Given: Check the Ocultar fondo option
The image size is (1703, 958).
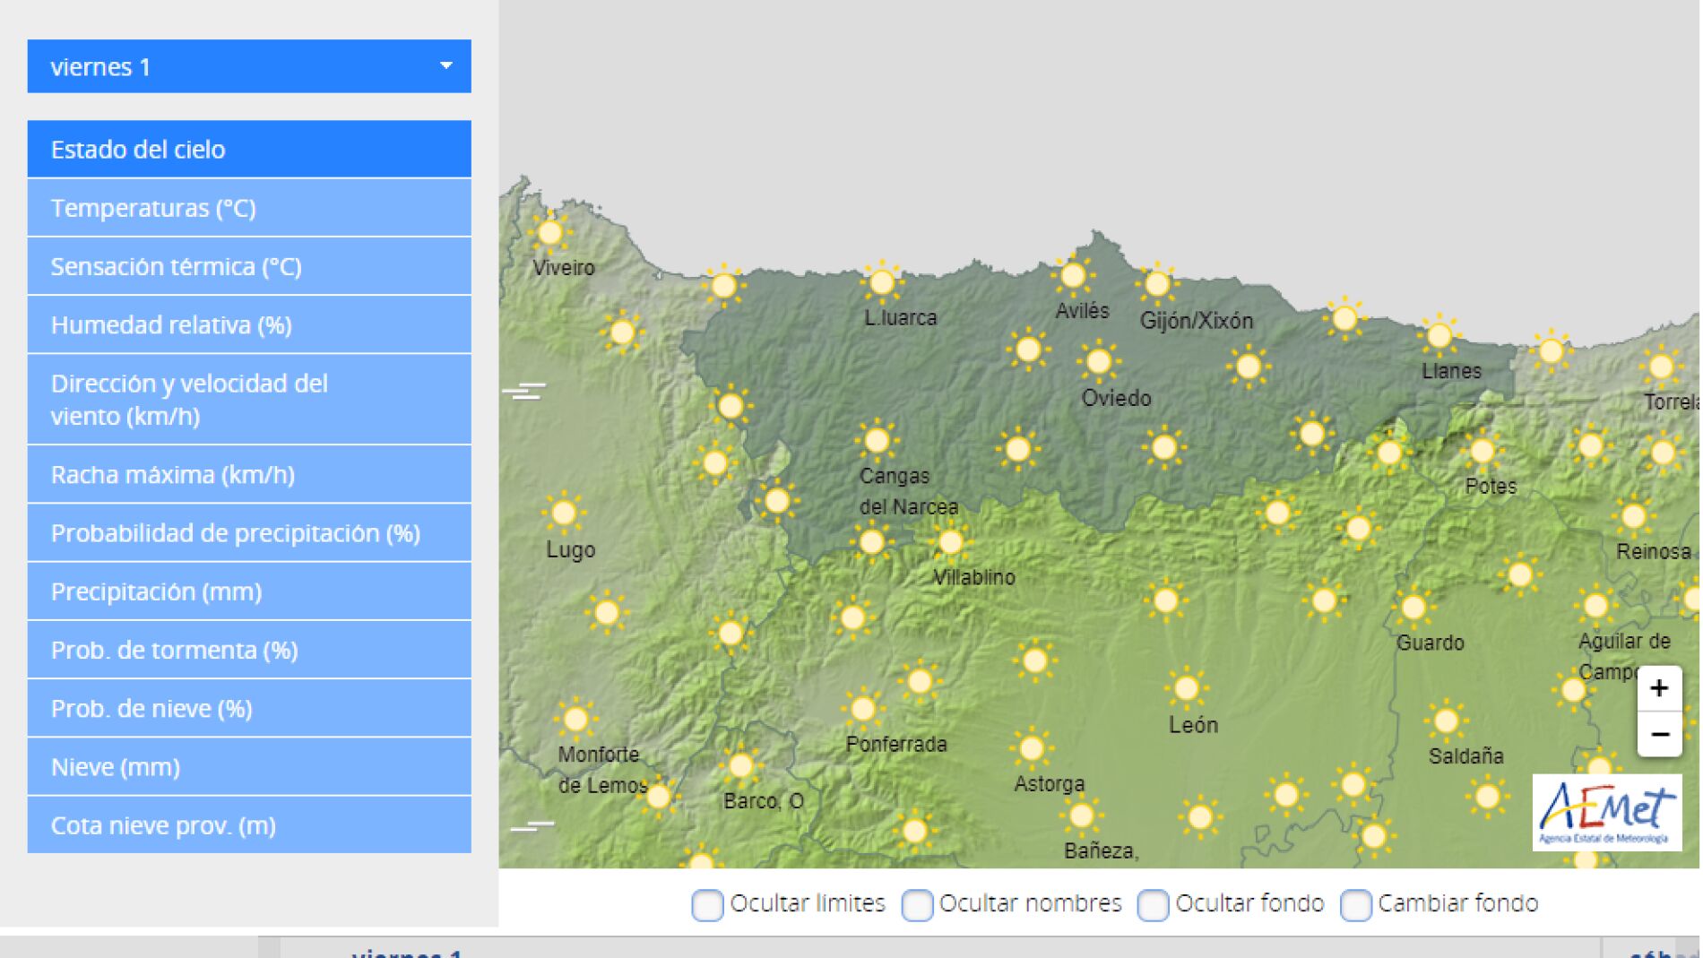Looking at the screenshot, I should [1153, 904].
